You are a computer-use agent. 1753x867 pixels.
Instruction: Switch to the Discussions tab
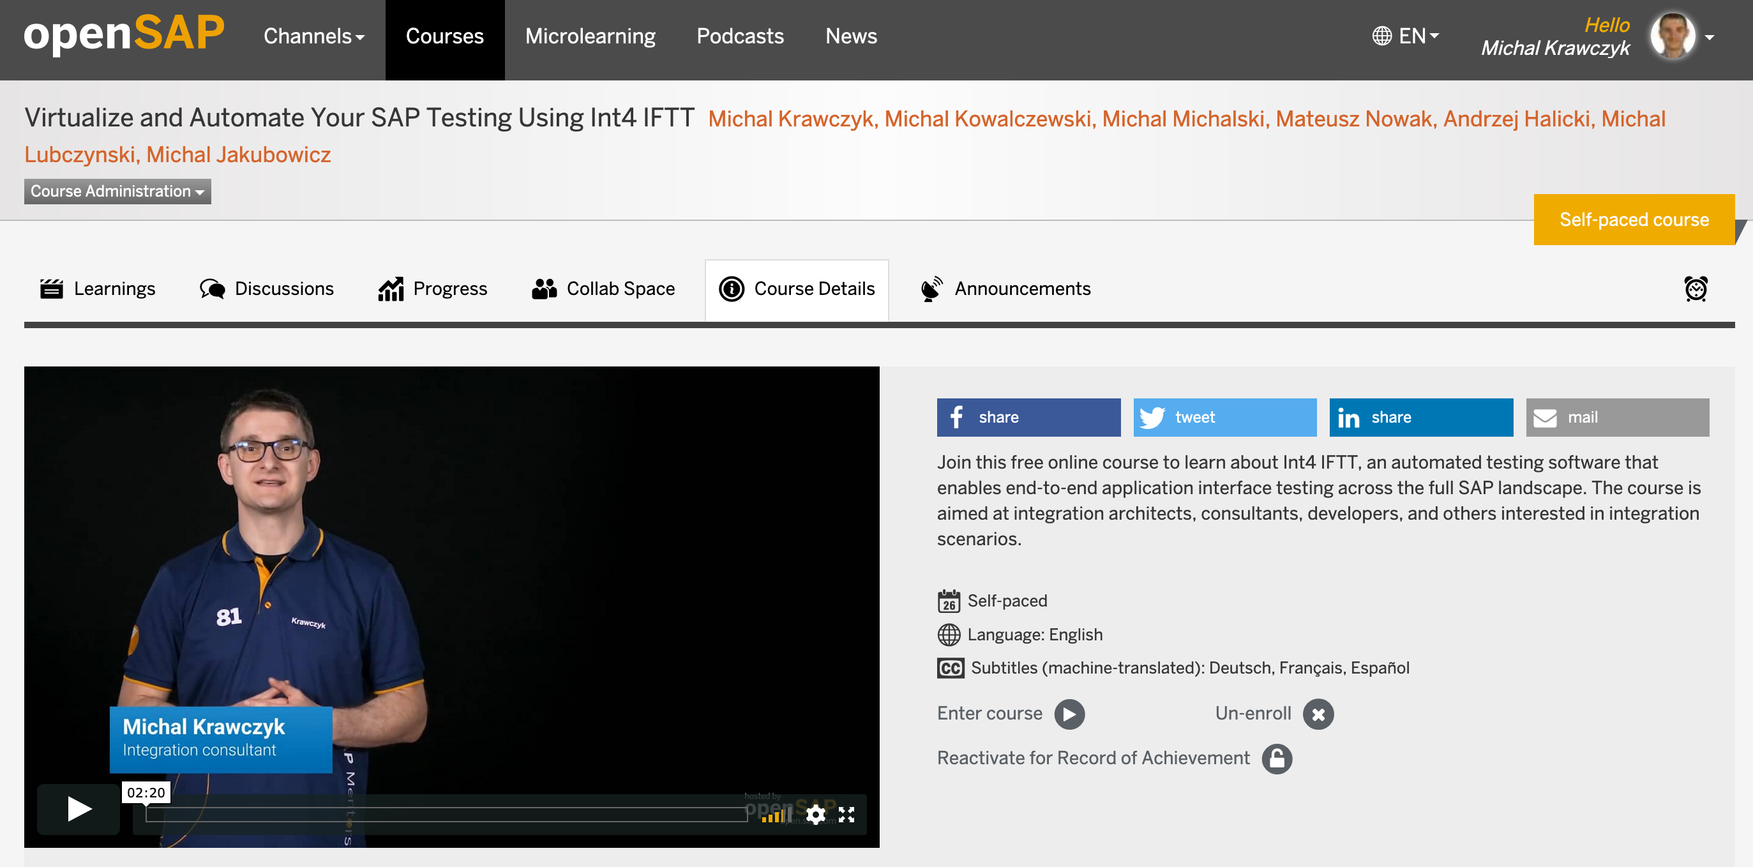pyautogui.click(x=267, y=289)
